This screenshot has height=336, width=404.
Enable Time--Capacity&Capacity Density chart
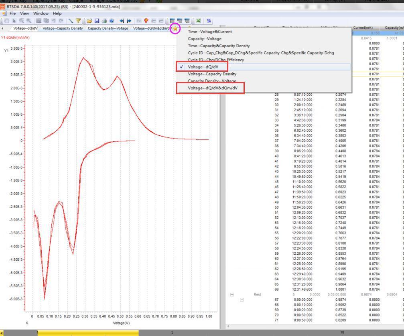264,46
